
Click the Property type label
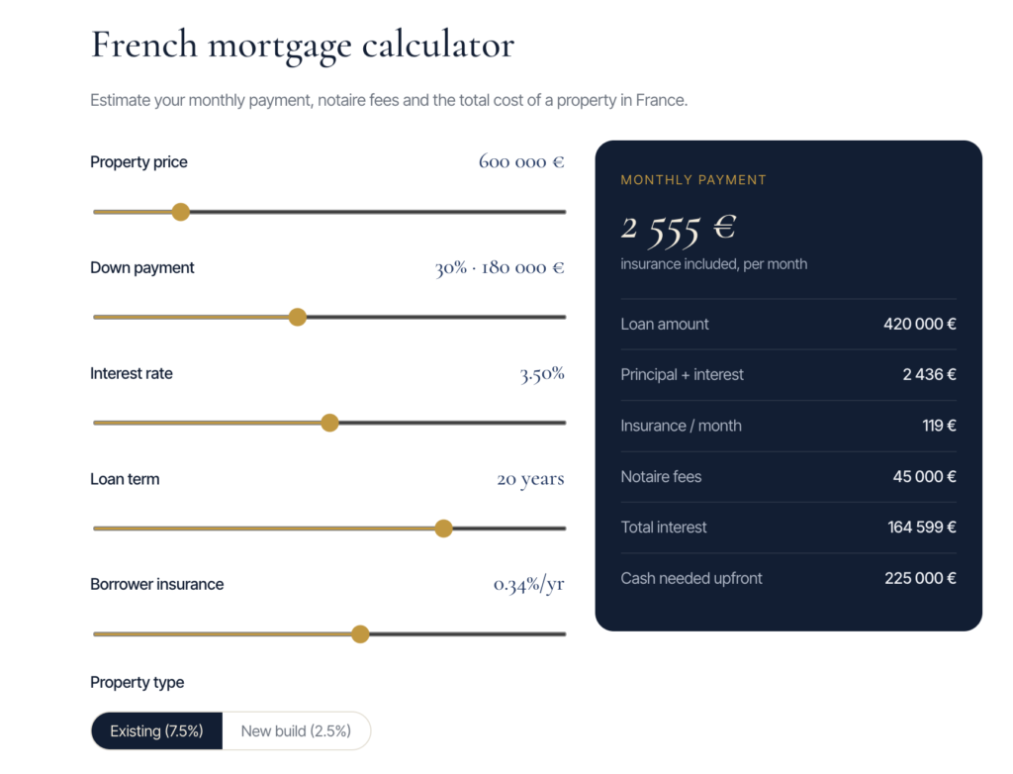pyautogui.click(x=137, y=682)
